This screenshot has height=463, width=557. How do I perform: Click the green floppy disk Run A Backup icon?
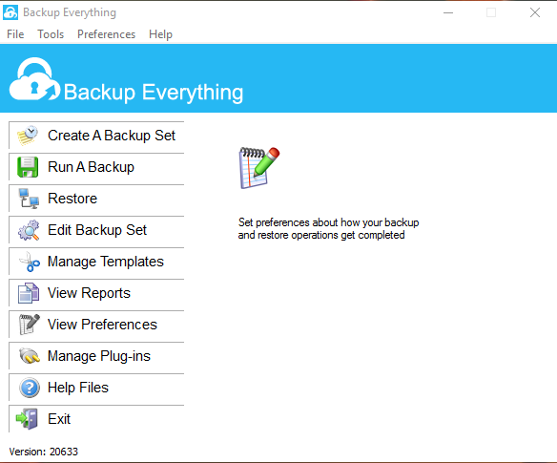[28, 167]
